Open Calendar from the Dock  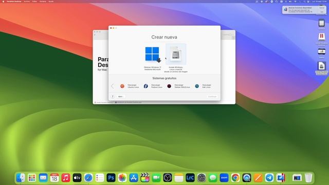[x=54, y=178]
